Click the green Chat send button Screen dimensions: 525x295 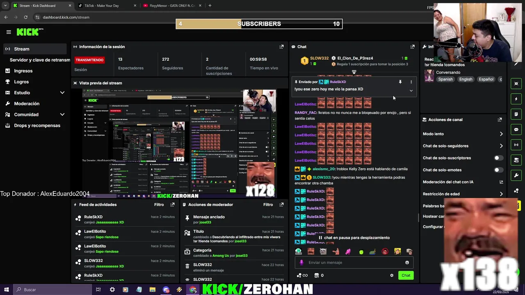[406, 275]
